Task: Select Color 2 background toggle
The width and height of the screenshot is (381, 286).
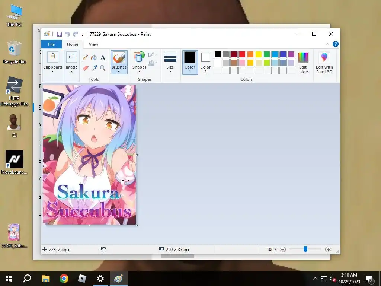Action: coord(205,63)
